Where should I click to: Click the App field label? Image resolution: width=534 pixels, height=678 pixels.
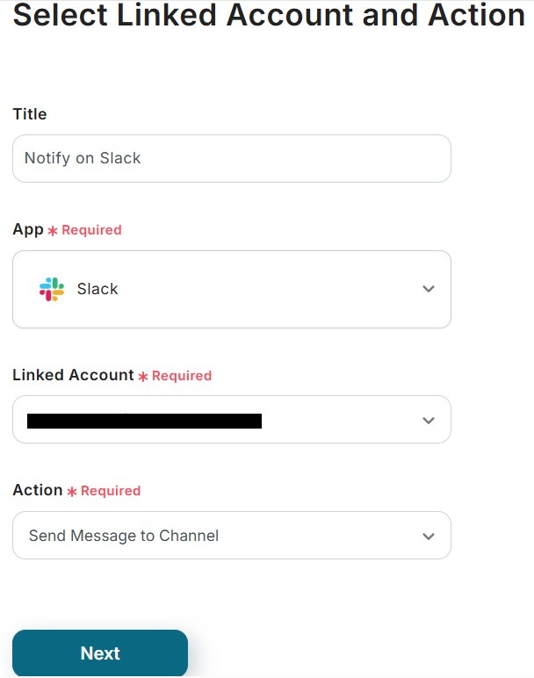[x=28, y=229]
